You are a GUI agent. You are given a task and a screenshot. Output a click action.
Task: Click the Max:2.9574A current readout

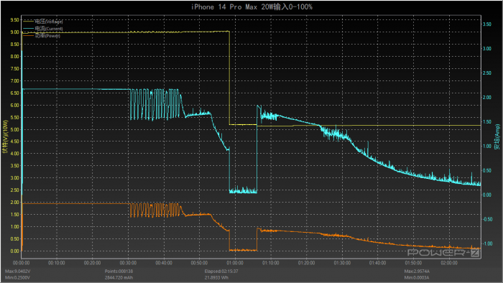417,272
